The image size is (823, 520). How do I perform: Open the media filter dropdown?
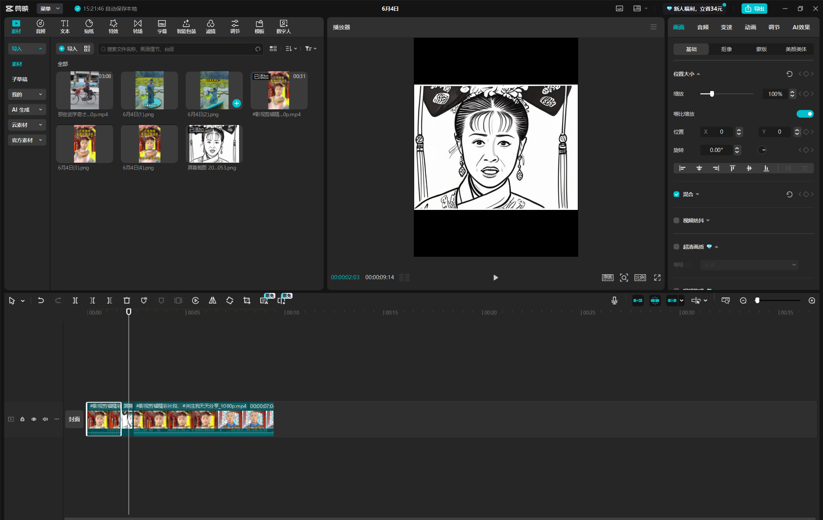(x=311, y=48)
